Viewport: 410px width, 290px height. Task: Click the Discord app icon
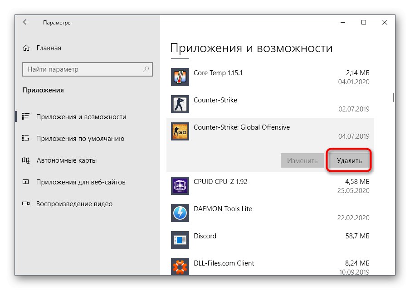tap(180, 240)
